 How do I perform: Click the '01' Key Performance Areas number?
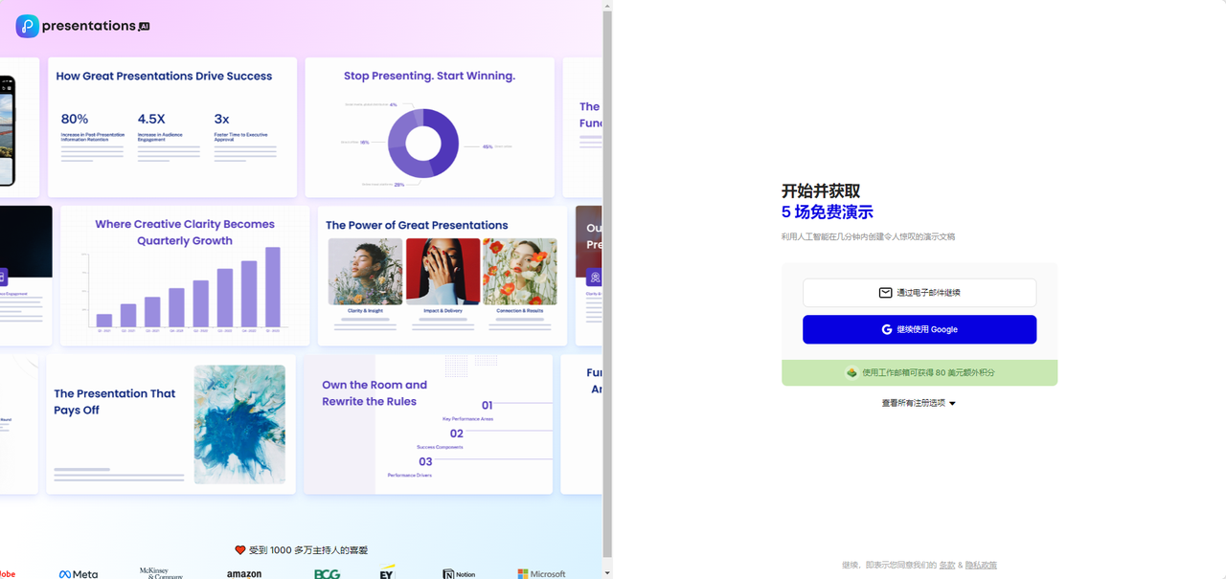487,406
